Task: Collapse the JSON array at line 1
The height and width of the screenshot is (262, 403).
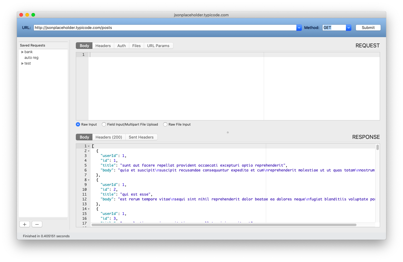Action: pyautogui.click(x=89, y=146)
